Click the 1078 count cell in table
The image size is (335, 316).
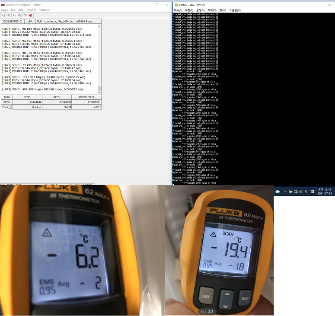click(6, 97)
